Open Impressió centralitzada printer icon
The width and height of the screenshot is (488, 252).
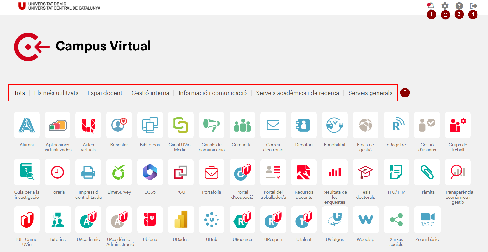click(x=88, y=172)
